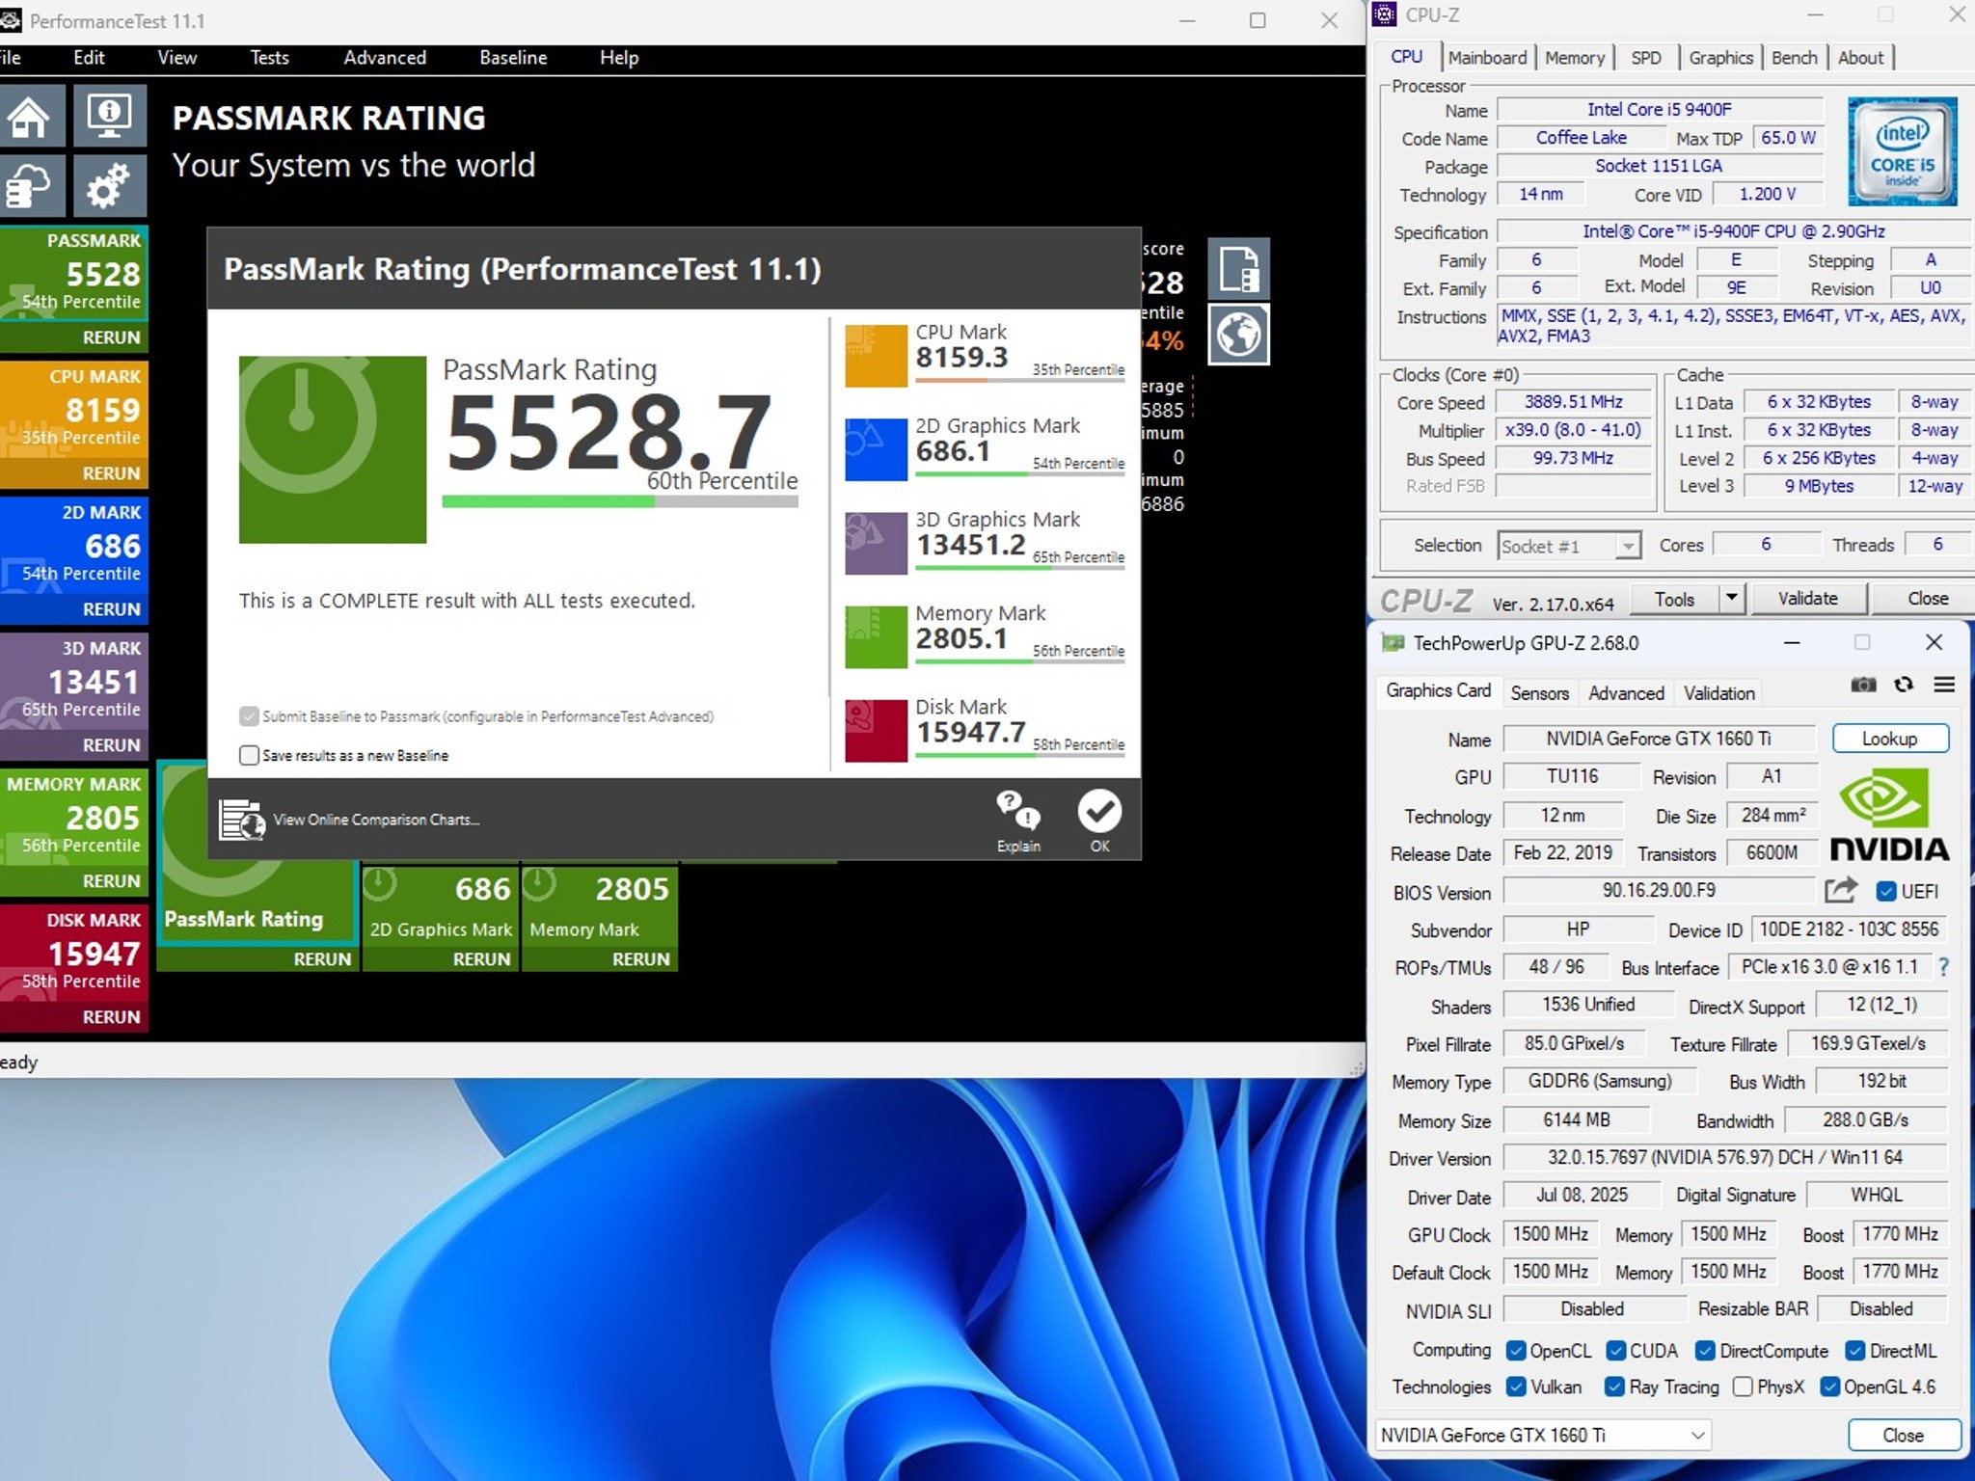Click RERUN under the Memory Mark 2805 tile
This screenshot has width=1975, height=1481.
point(640,958)
